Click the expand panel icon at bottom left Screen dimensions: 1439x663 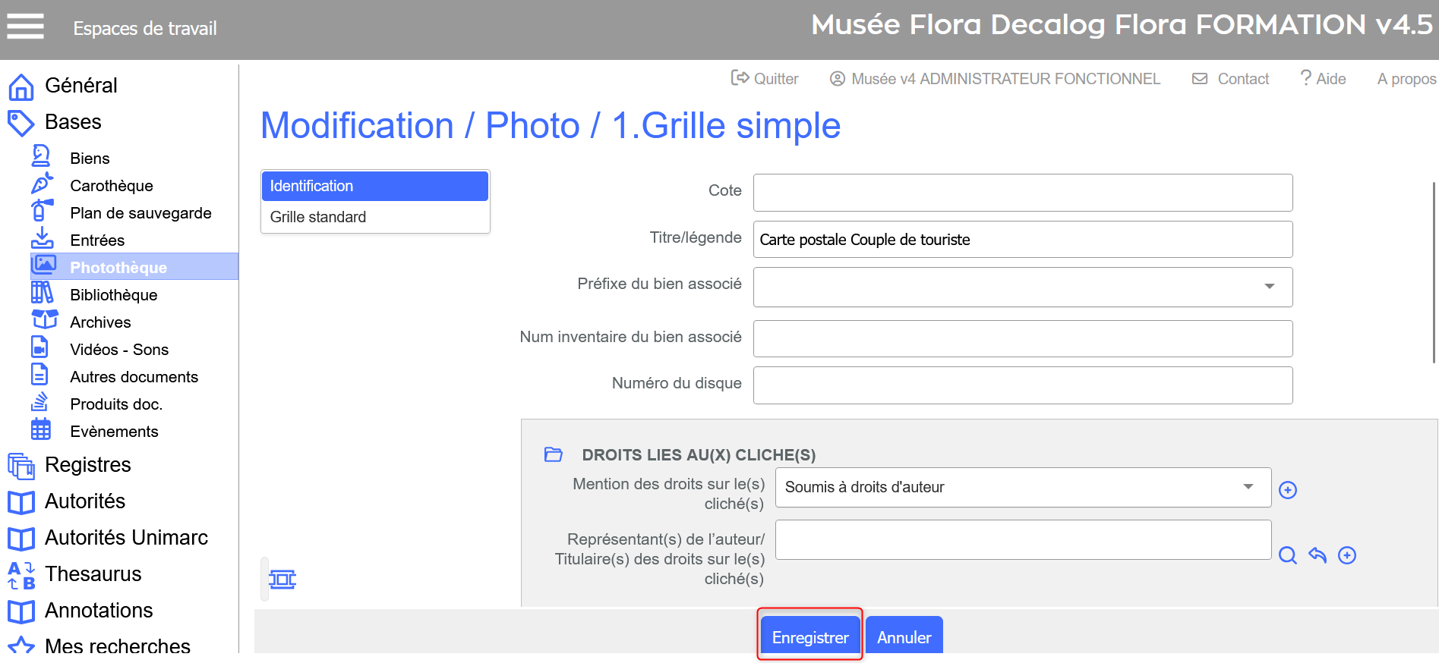tap(282, 580)
